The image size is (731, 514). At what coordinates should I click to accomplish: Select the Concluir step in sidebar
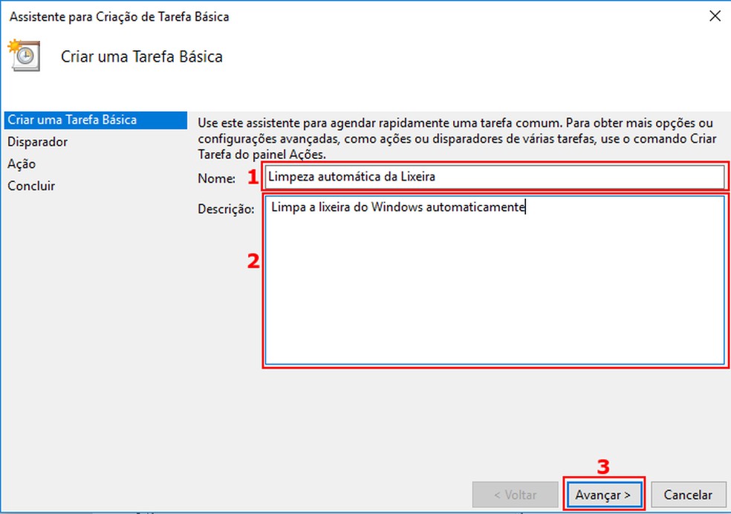click(x=30, y=186)
